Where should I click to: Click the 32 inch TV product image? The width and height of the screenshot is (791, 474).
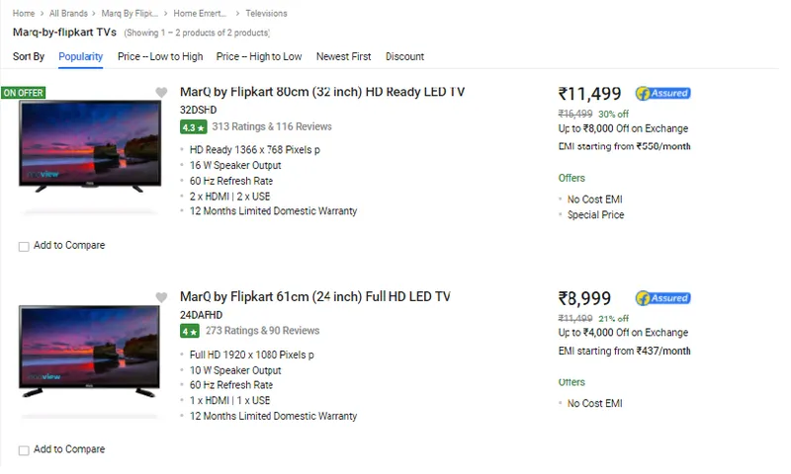pyautogui.click(x=88, y=146)
